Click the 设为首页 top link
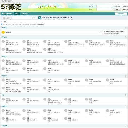Viewport: 128px width, 128px height. (4, 1)
